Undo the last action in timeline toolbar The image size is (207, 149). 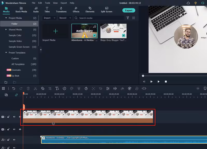coord(14,88)
